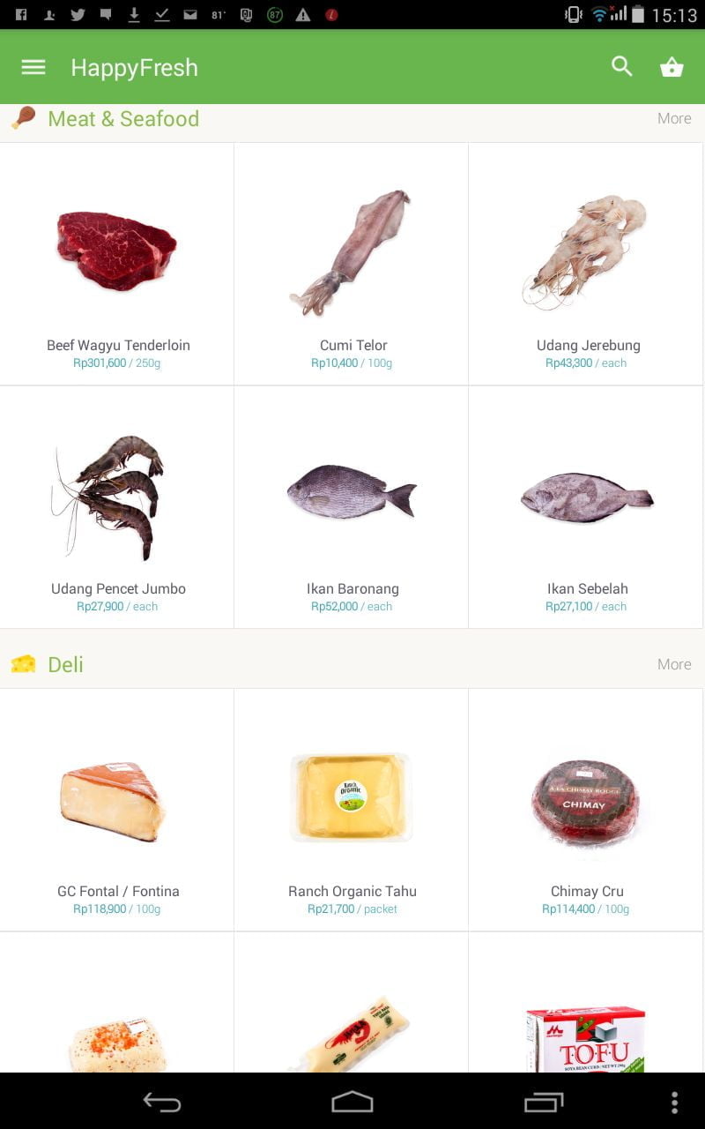The image size is (705, 1129).
Task: Tap the Android home button
Action: click(352, 1102)
